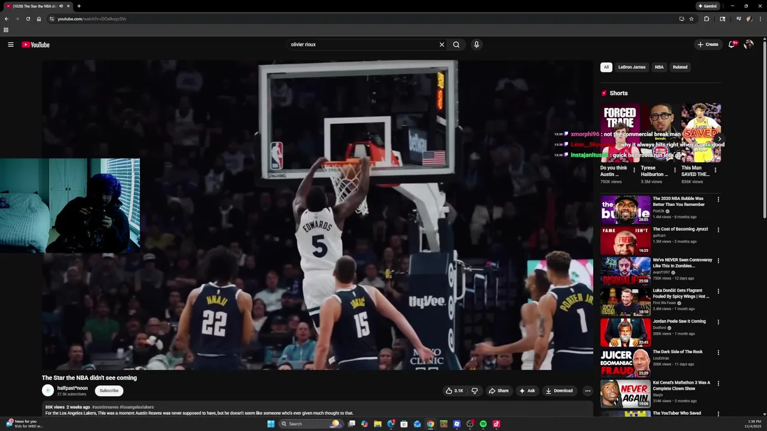Open Microsoft Store from taskbar
767x431 pixels.
point(404,424)
